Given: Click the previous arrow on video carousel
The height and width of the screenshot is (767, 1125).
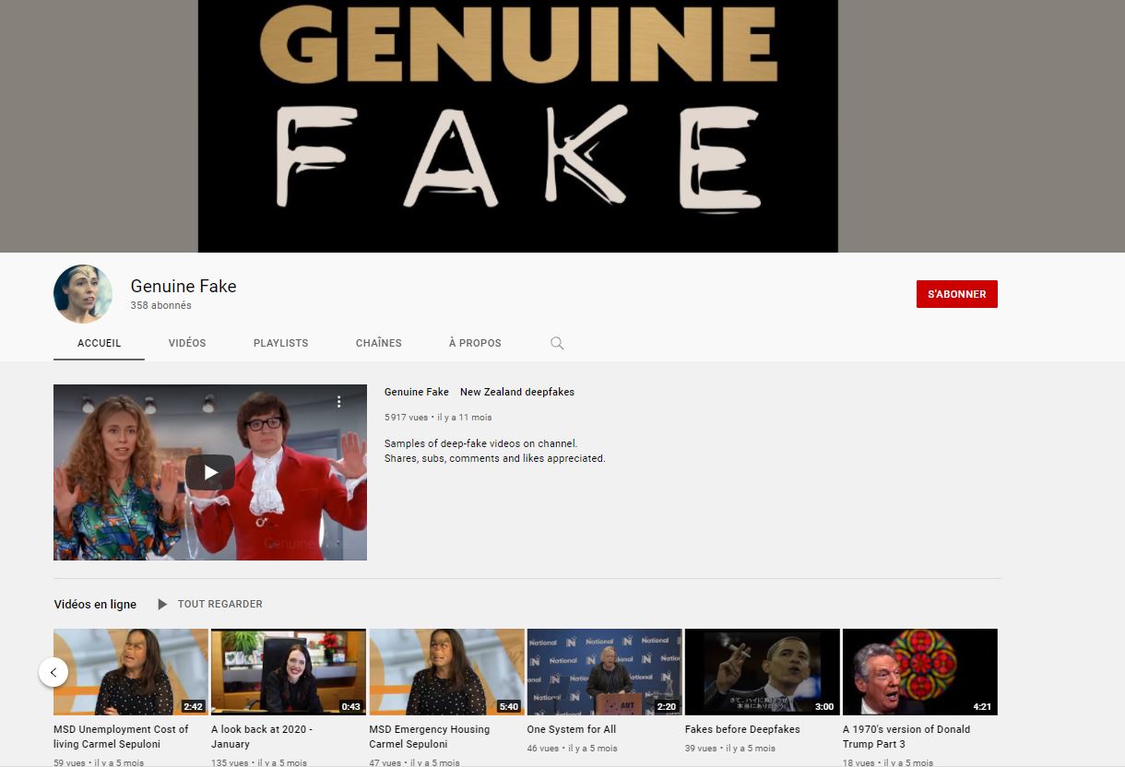Looking at the screenshot, I should [x=53, y=672].
